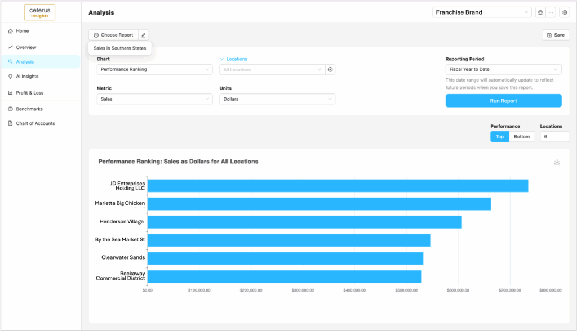This screenshot has width=577, height=331.
Task: Expand the Franchise Brand dropdown
Action: pos(482,12)
